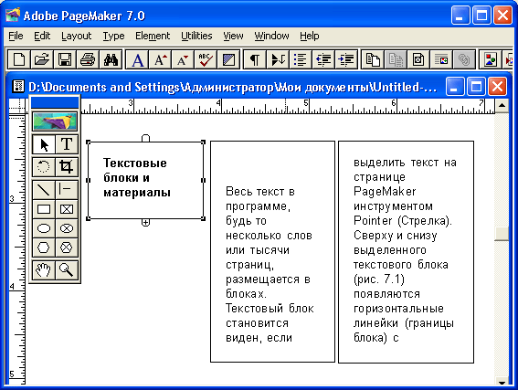This screenshot has height=390, width=518.
Task: Open the Utilities menu
Action: tap(196, 36)
